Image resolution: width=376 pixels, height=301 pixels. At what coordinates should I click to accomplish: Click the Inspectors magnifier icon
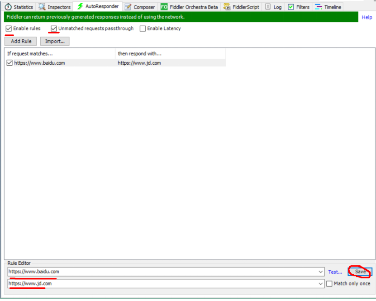42,7
